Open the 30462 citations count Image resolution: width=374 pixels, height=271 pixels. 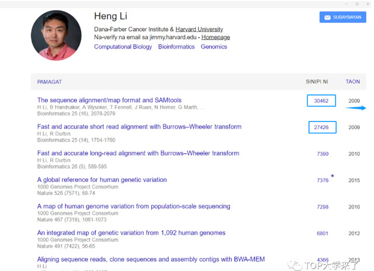(321, 101)
